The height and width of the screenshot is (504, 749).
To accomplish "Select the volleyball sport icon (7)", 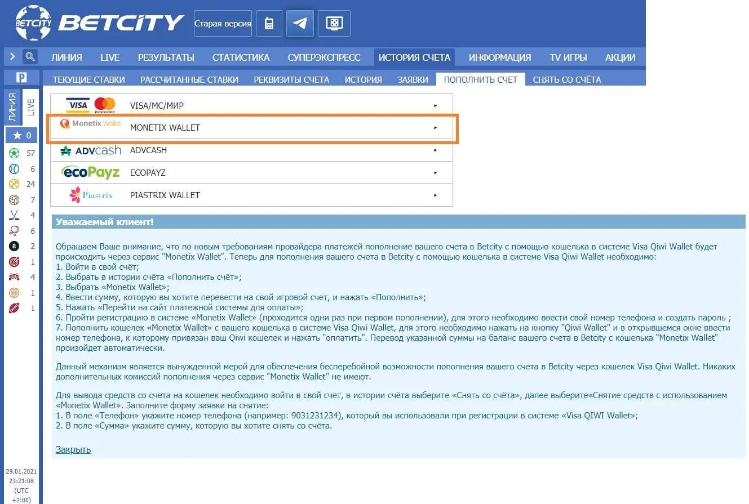I will pos(14,200).
